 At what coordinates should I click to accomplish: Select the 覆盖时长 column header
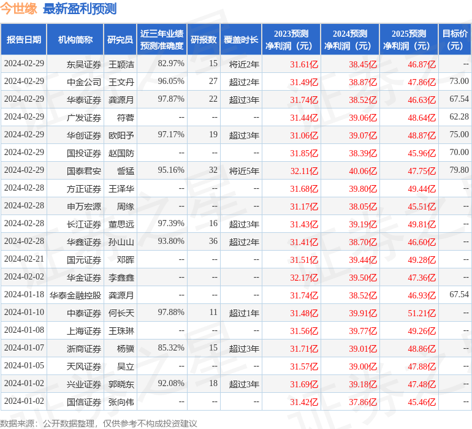(x=241, y=39)
